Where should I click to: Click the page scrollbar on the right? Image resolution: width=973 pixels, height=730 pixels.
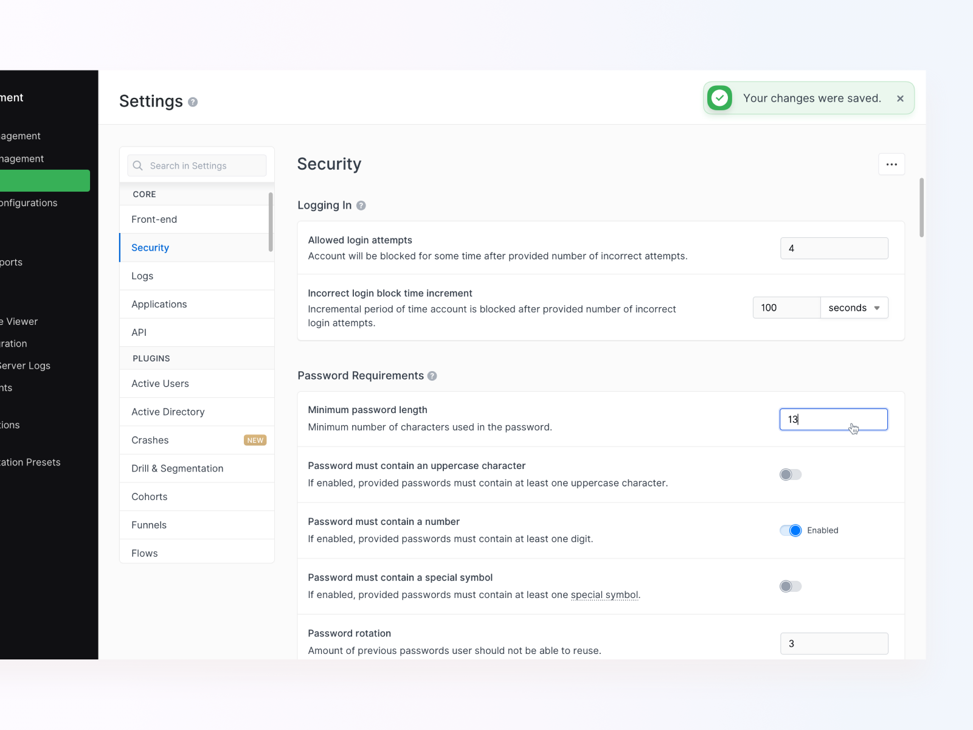click(x=921, y=207)
